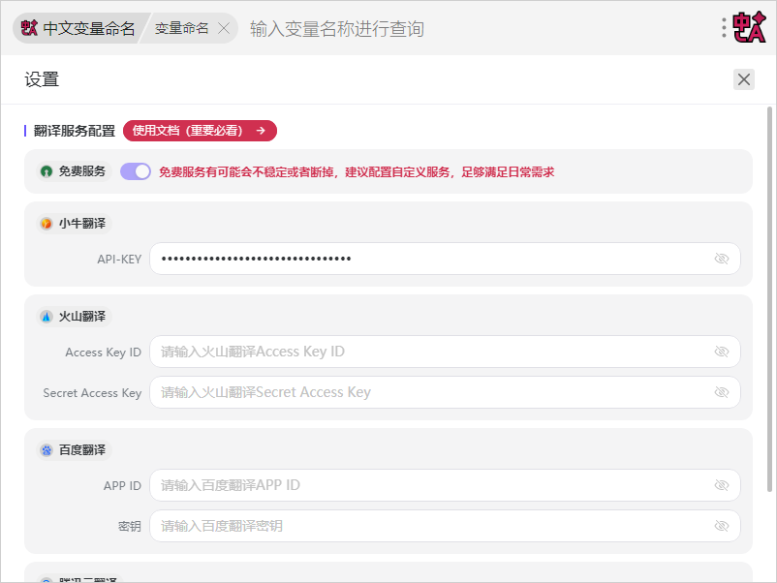Screen dimensions: 777x583
Task: Click the Access Key ID label
Action: tap(103, 353)
